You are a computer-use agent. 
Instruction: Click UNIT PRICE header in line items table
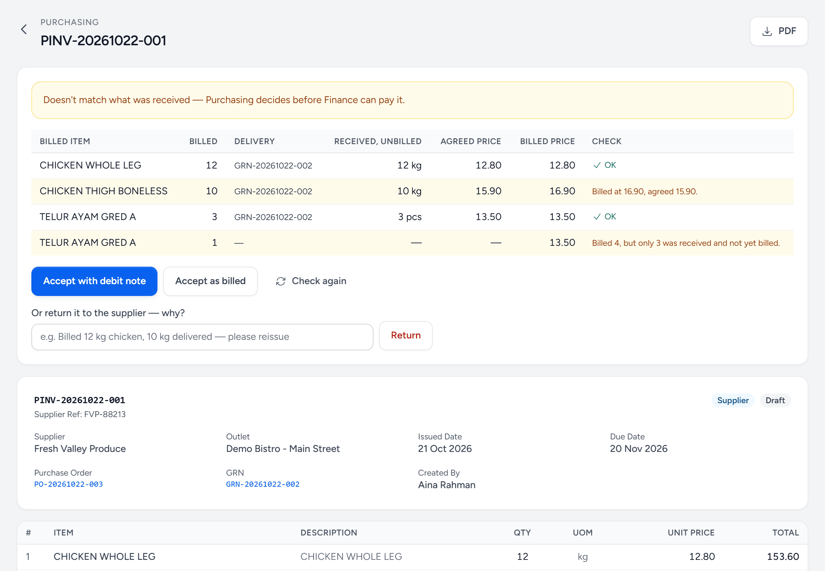click(x=691, y=533)
